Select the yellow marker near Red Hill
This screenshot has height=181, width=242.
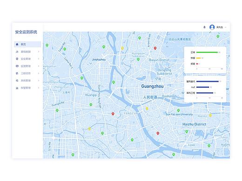pyautogui.click(x=210, y=115)
